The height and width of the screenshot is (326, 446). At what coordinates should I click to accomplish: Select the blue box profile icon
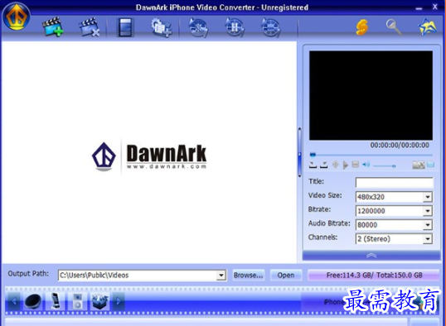tap(99, 301)
